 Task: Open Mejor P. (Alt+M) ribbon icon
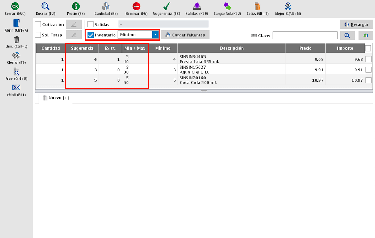coord(288,6)
